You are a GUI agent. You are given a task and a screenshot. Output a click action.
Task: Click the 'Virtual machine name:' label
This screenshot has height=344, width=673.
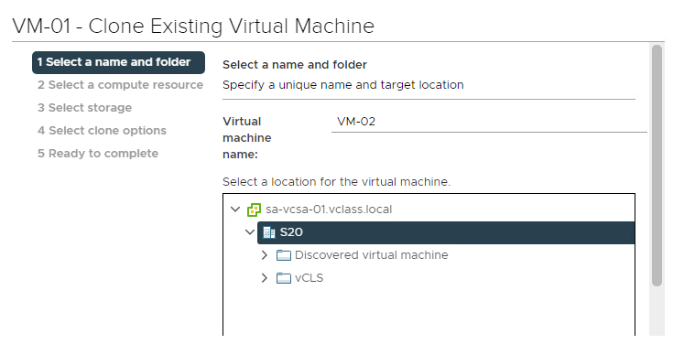(x=247, y=138)
